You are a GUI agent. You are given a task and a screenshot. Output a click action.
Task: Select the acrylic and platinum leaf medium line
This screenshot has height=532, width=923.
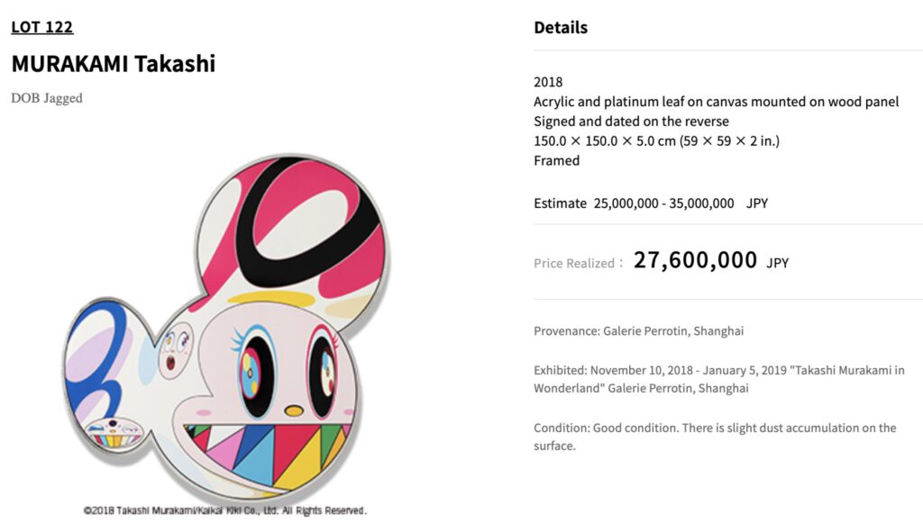click(716, 102)
